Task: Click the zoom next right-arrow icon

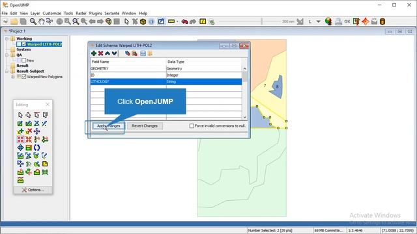Action: [100, 21]
